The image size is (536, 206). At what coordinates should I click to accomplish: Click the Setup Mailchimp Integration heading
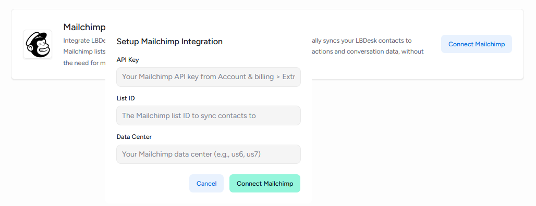(169, 42)
